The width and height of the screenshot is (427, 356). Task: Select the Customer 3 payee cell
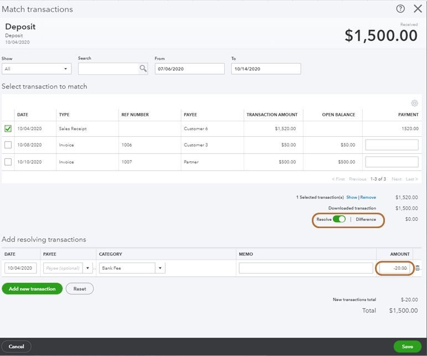(x=196, y=145)
